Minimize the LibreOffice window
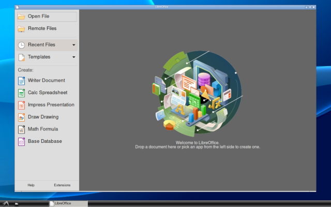The height and width of the screenshot is (207, 331). 307,7
